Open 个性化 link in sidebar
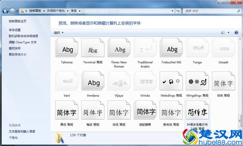The height and width of the screenshot is (146, 243). point(13,138)
